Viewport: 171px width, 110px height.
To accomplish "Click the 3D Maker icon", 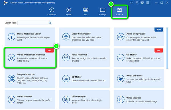I will [x=66, y=79].
